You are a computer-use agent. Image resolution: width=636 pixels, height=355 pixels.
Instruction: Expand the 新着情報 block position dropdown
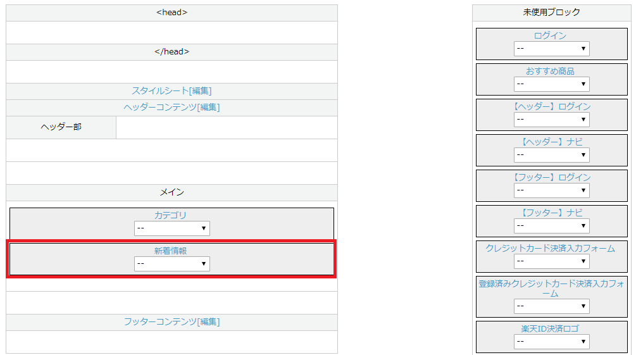tap(172, 264)
